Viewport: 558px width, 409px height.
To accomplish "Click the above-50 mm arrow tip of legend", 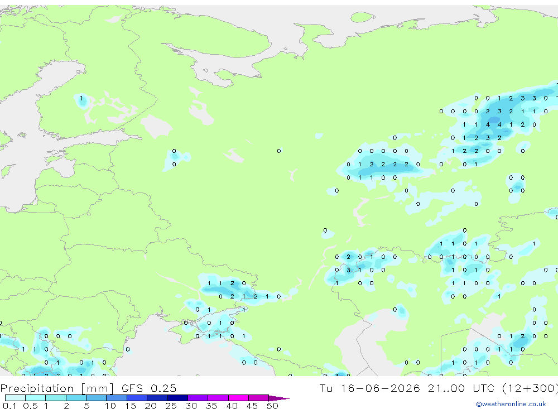I will (x=278, y=398).
